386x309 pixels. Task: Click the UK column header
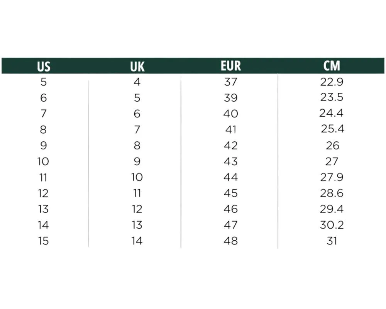pos(137,66)
